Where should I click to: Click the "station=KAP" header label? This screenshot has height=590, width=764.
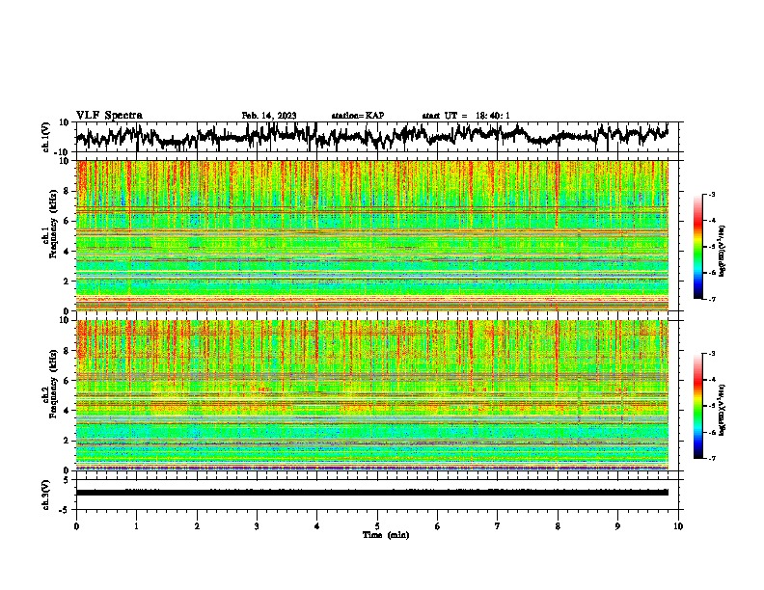pyautogui.click(x=358, y=116)
